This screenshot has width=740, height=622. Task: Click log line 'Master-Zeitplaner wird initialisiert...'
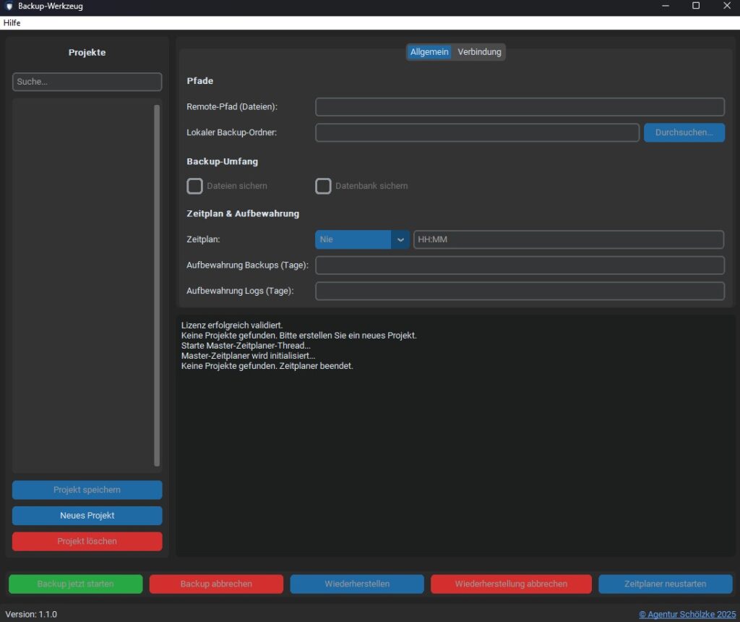coord(249,356)
